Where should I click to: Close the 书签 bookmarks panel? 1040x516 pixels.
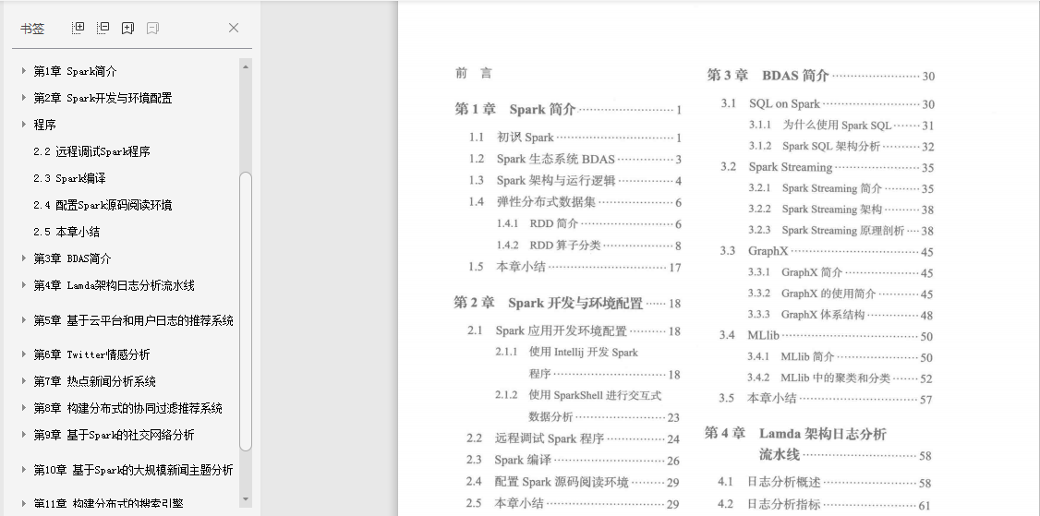point(234,28)
